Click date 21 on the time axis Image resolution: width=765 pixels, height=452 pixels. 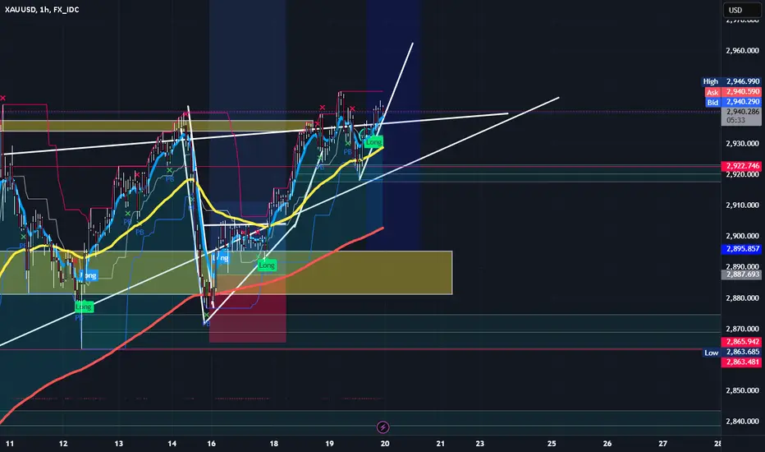coord(441,444)
